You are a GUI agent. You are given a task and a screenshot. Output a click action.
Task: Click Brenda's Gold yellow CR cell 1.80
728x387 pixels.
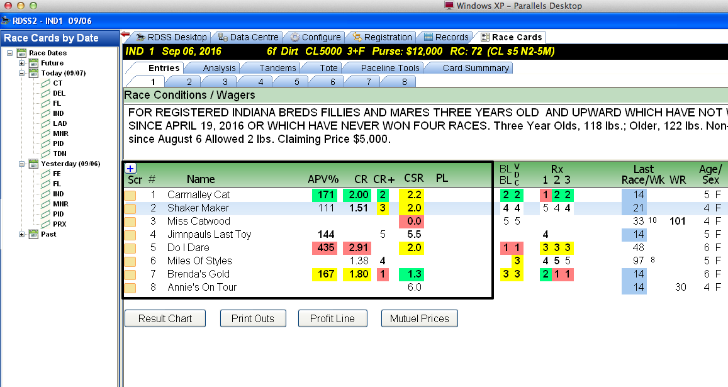(357, 274)
